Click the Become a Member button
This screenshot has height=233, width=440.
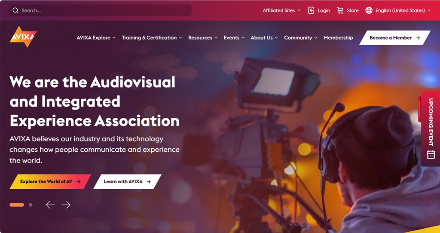click(x=395, y=38)
